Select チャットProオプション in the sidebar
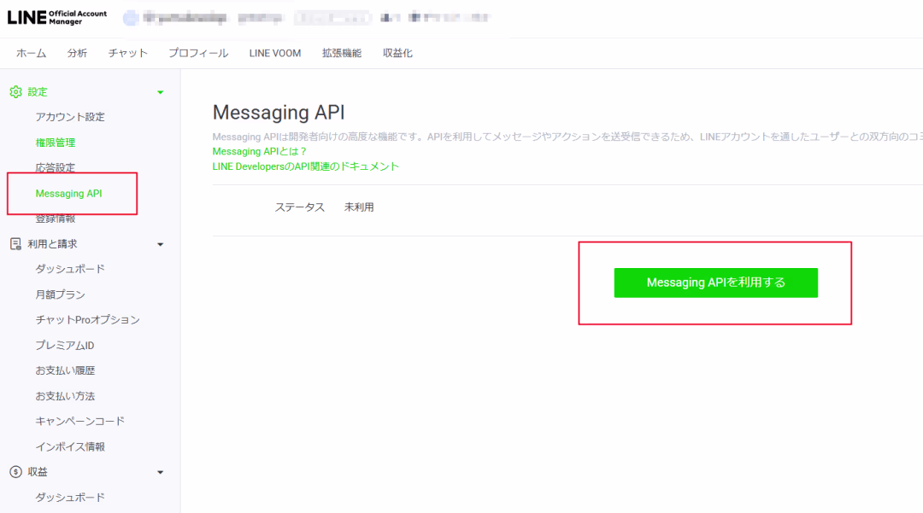Screen dimensions: 923x513 click(x=88, y=320)
